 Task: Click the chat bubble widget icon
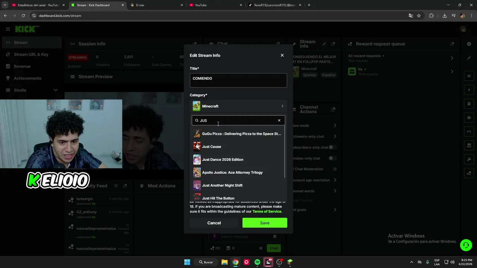(x=469, y=118)
